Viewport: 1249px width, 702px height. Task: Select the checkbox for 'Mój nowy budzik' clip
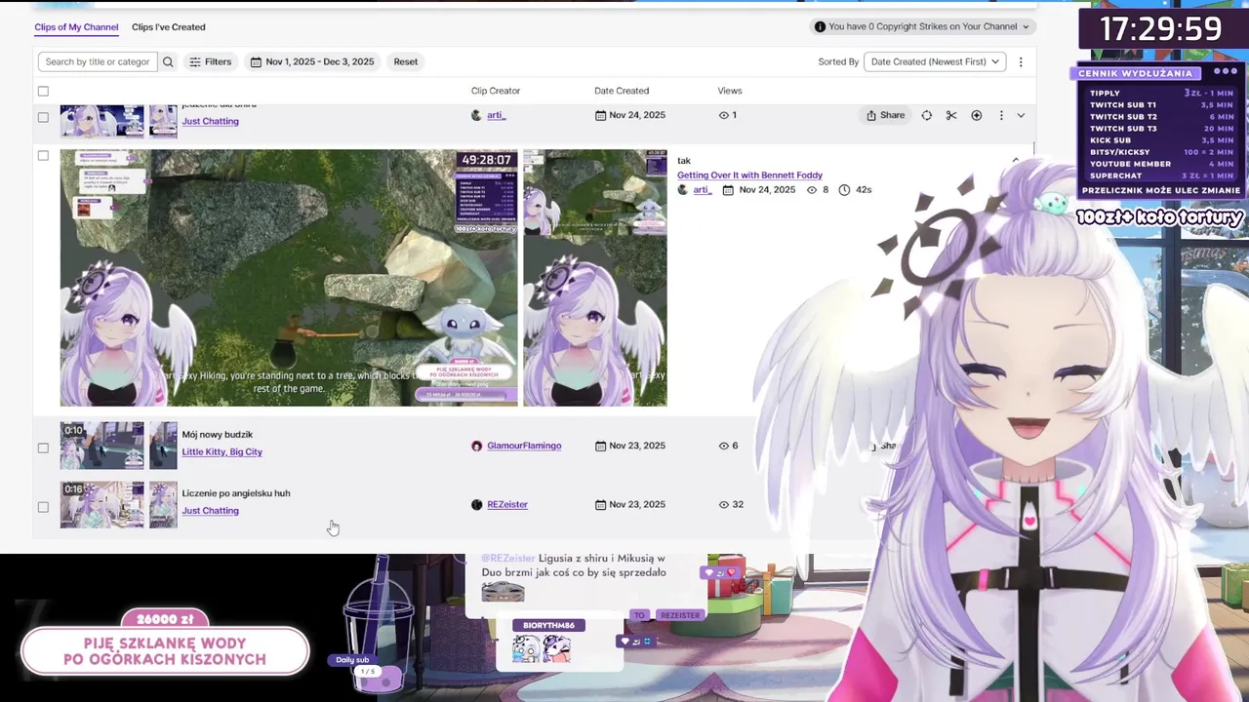(x=43, y=448)
